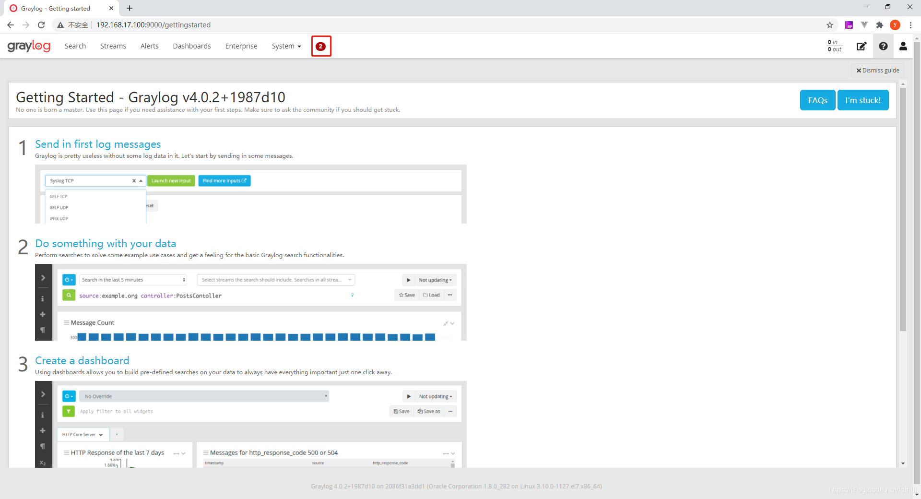Screen dimensions: 921x499
Task: Open 'Search in the last 5 minutes' selector
Action: click(x=133, y=280)
